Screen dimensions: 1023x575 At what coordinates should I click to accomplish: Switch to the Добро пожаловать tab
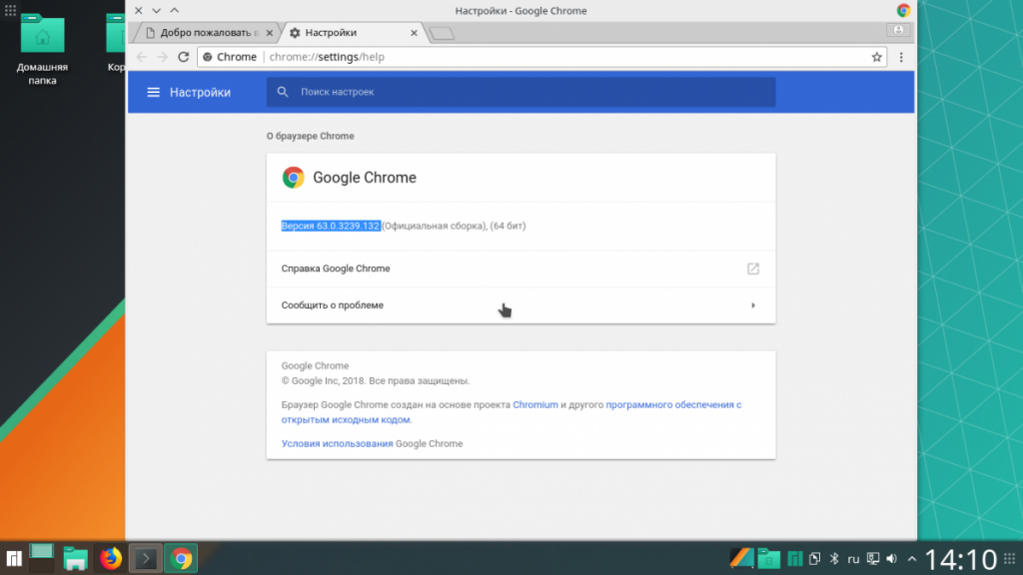tap(208, 33)
